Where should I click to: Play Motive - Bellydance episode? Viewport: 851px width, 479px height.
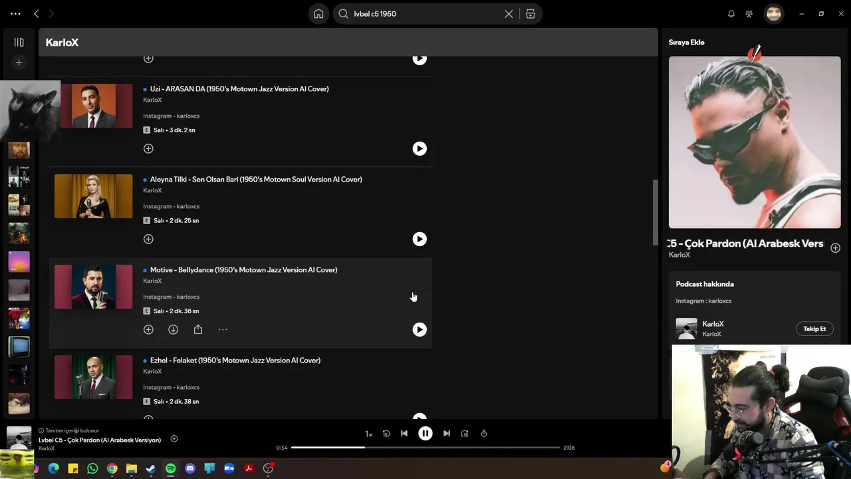(420, 329)
